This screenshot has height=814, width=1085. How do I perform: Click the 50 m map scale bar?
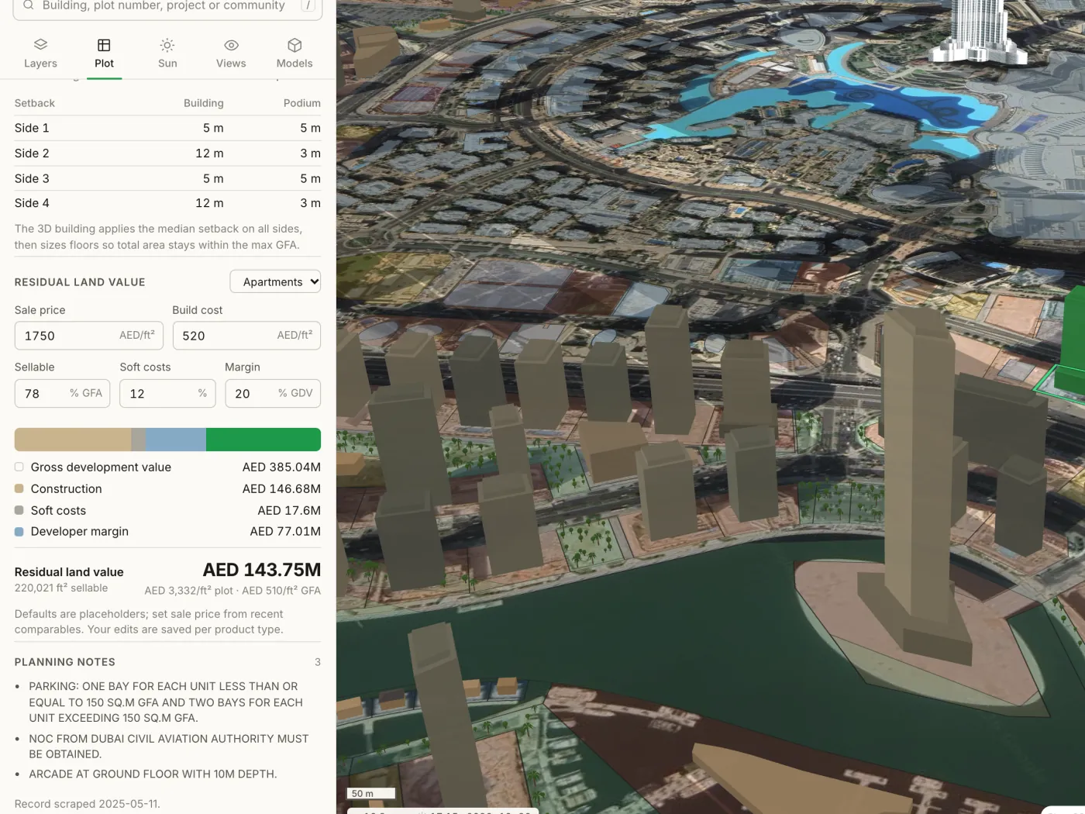pos(371,793)
